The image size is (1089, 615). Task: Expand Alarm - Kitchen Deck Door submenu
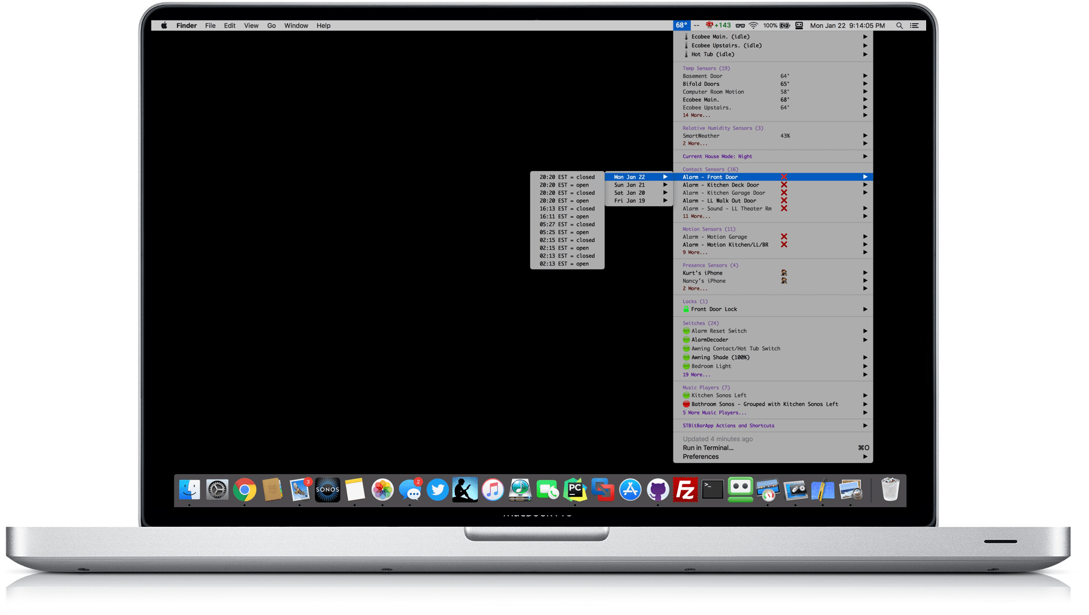click(x=865, y=184)
